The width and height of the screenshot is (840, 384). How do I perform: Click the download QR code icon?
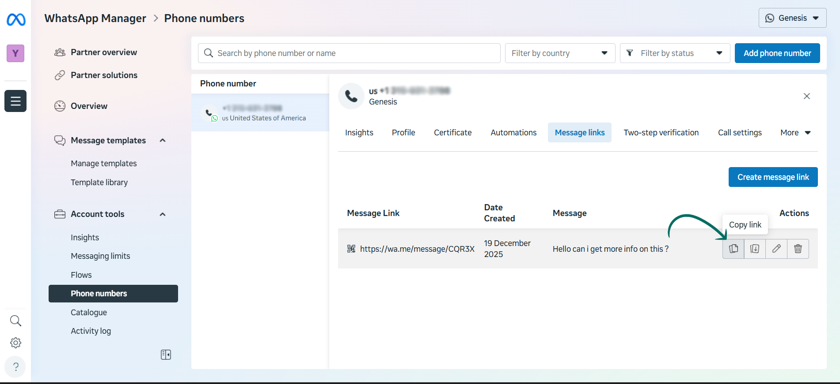[x=755, y=249]
